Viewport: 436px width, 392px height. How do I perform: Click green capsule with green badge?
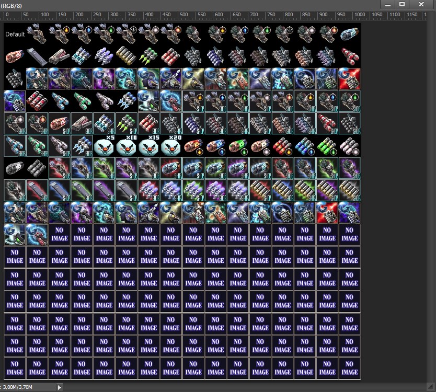click(238, 146)
